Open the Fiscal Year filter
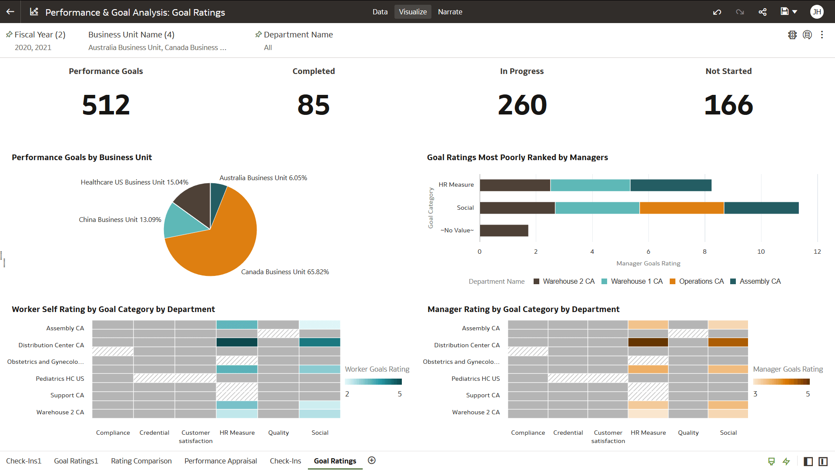Viewport: 835px width, 470px height. (x=40, y=35)
